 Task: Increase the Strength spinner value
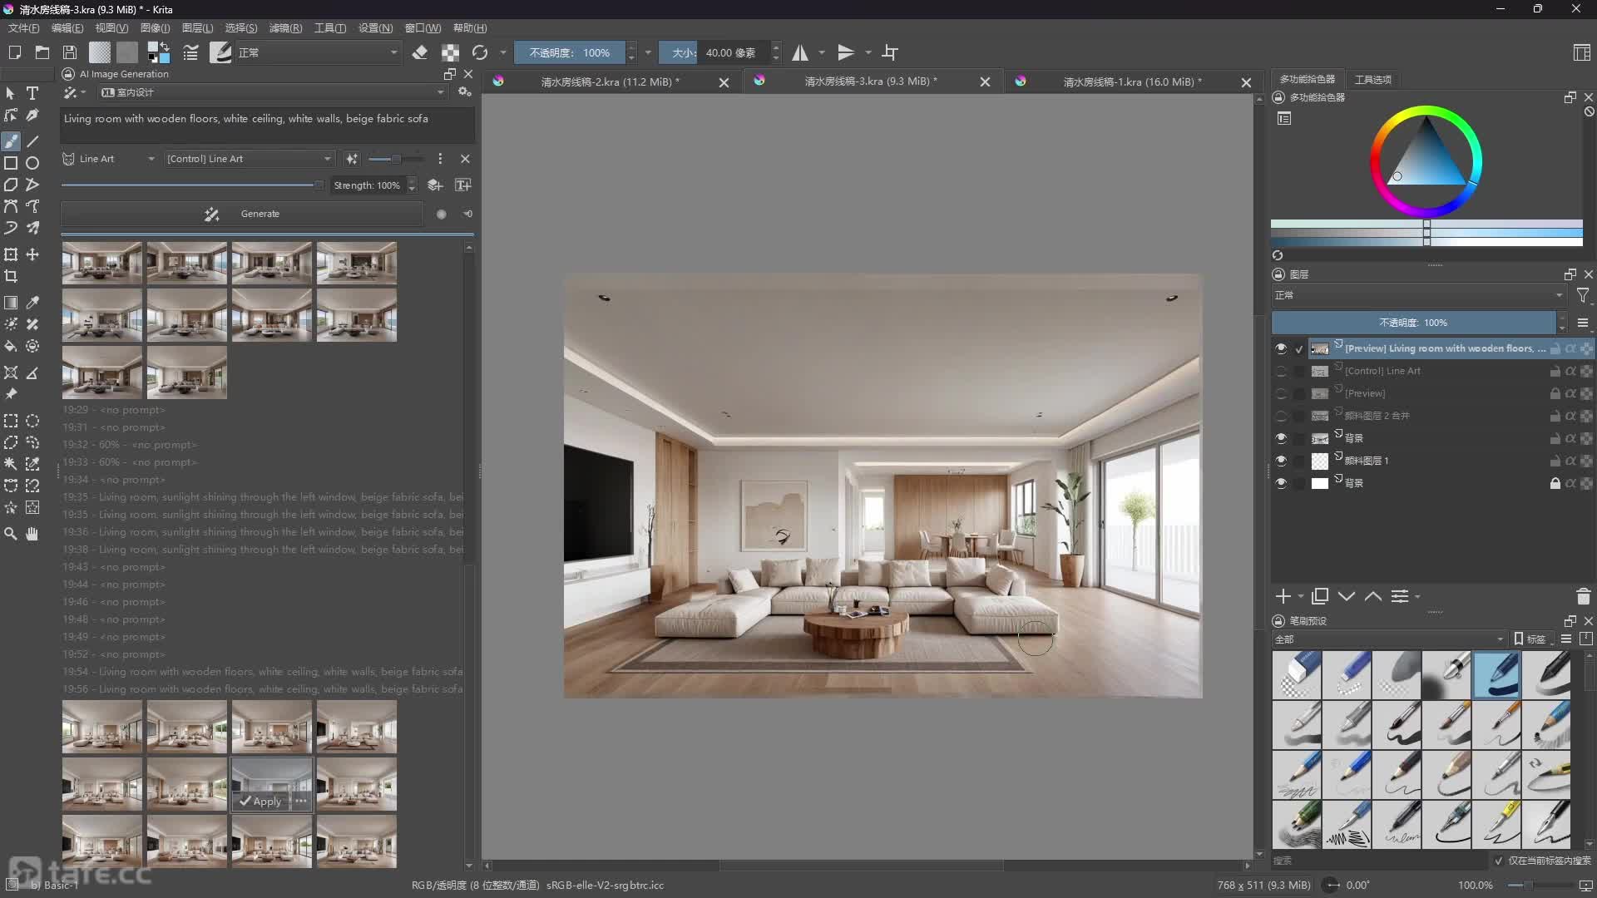[x=412, y=180]
